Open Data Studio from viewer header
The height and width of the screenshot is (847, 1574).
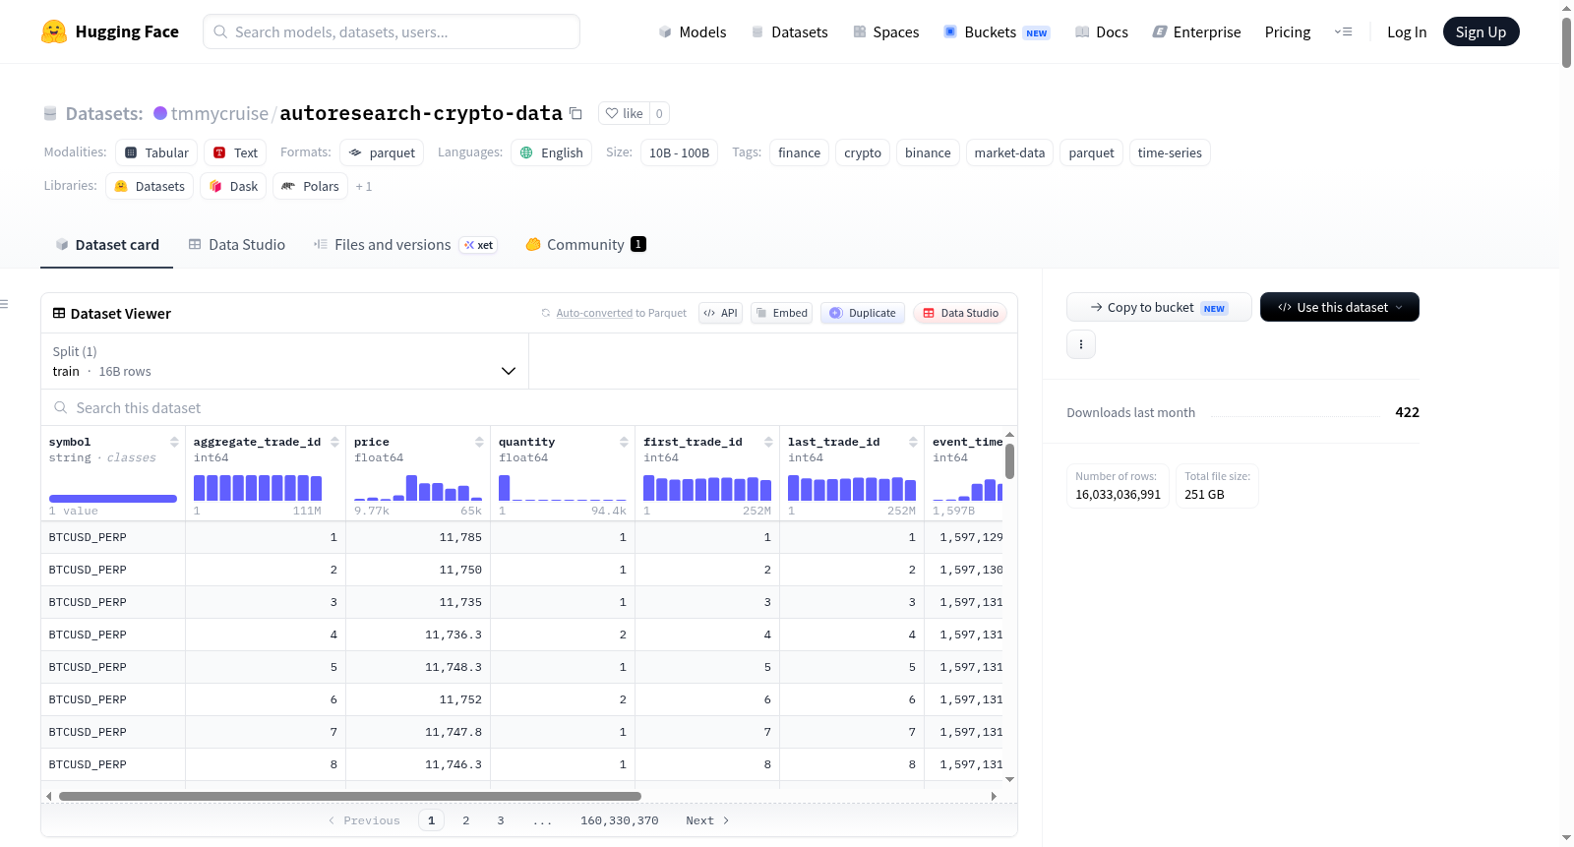click(960, 313)
